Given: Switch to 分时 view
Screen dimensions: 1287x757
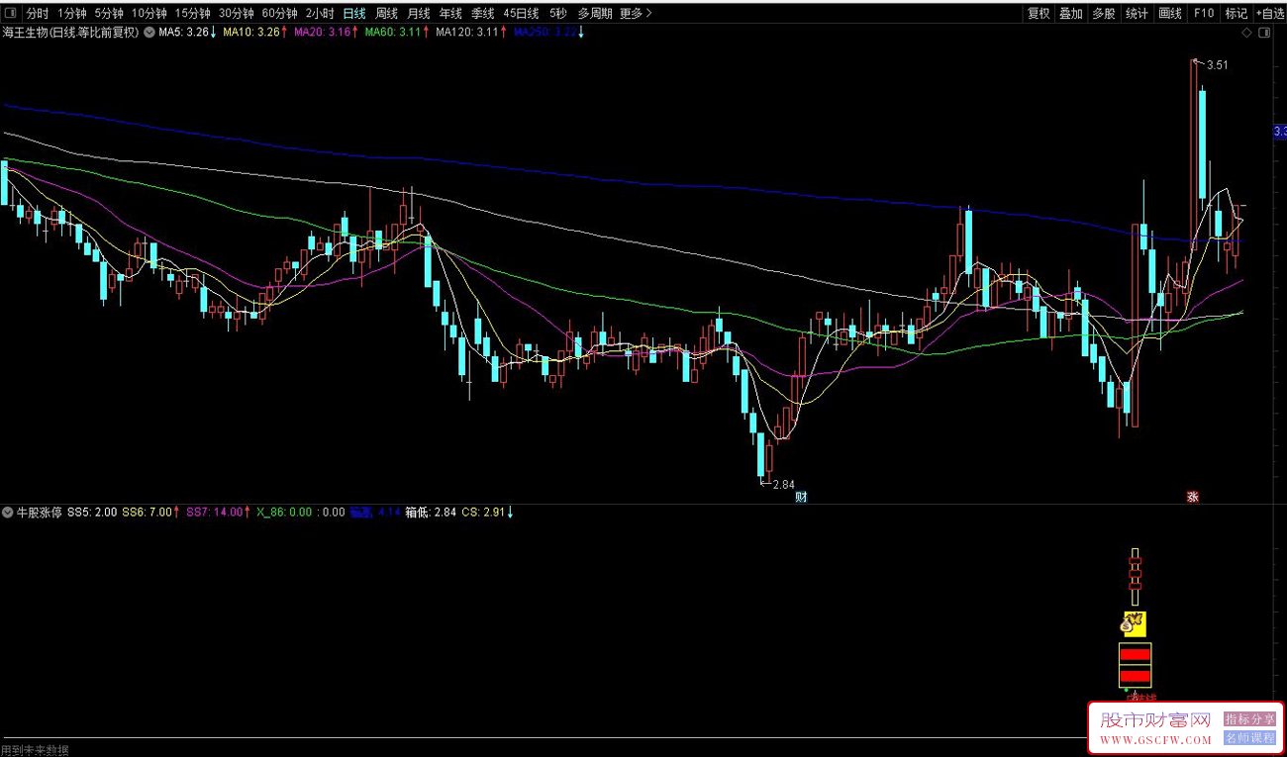Looking at the screenshot, I should 37,14.
